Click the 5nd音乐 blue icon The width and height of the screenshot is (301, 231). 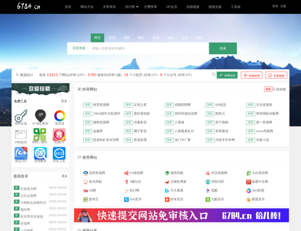[x=126, y=200]
